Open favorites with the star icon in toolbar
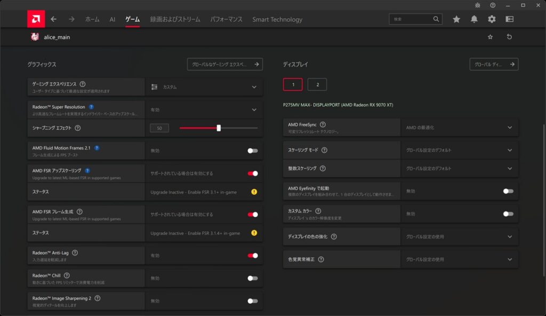This screenshot has height=316, width=546. (456, 19)
